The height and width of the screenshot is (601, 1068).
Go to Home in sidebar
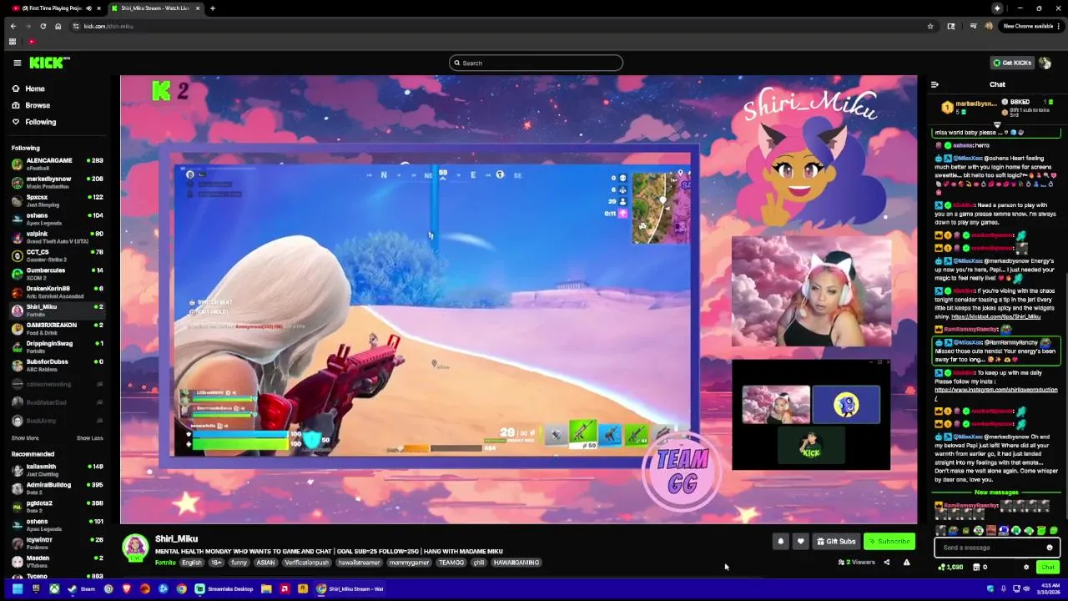coord(34,88)
